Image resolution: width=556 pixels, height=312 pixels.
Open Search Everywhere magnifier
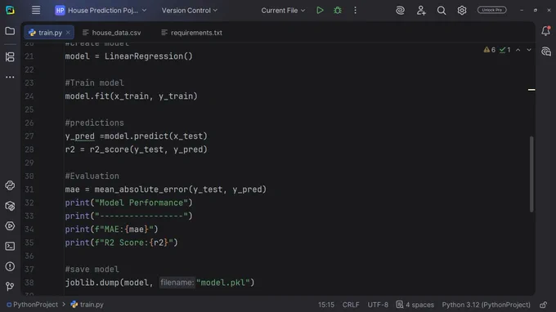click(442, 11)
